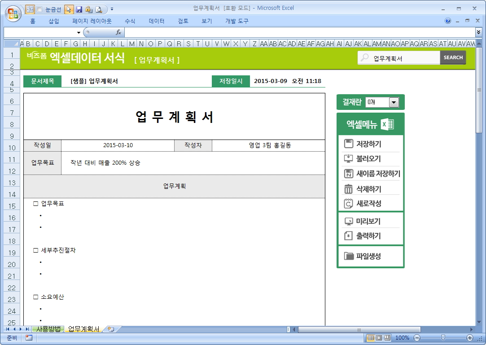Click the floppy disk save icon in quick access toolbar
This screenshot has width=486, height=345.
[79, 9]
